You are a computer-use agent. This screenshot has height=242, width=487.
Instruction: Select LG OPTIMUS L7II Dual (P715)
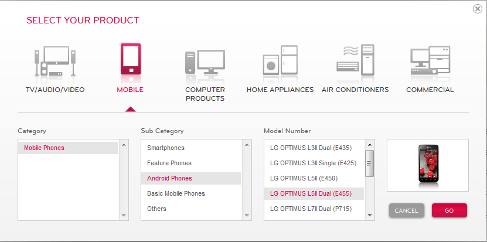pos(314,209)
